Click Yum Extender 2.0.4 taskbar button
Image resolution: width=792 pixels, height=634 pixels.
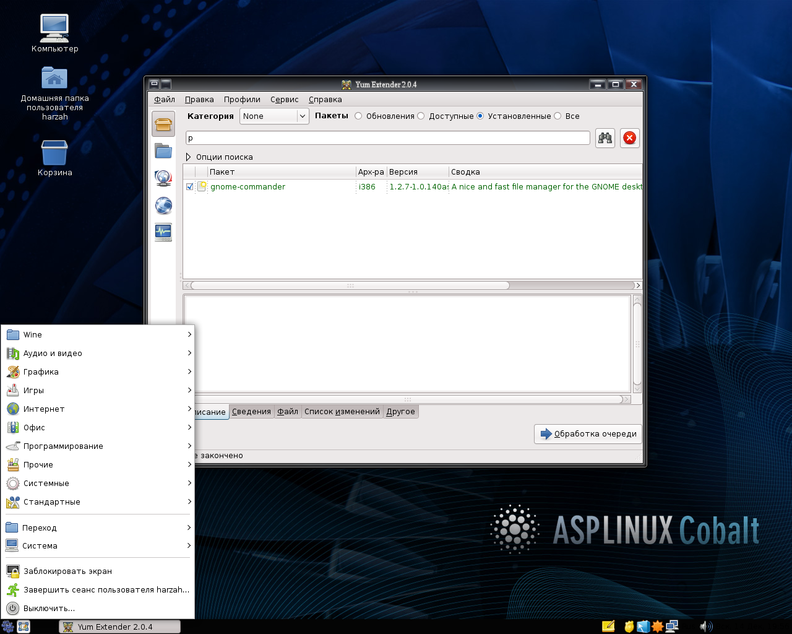(119, 627)
